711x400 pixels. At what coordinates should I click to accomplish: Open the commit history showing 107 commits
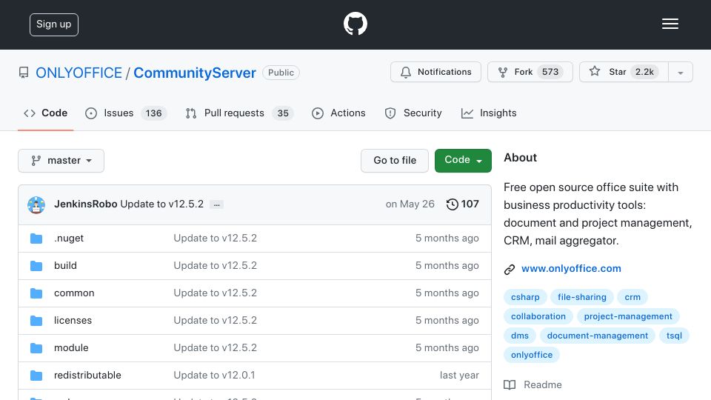click(x=462, y=204)
